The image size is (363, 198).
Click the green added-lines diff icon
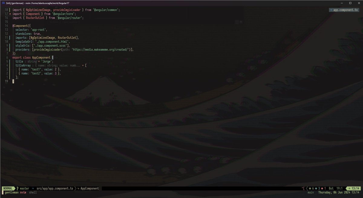point(310,188)
